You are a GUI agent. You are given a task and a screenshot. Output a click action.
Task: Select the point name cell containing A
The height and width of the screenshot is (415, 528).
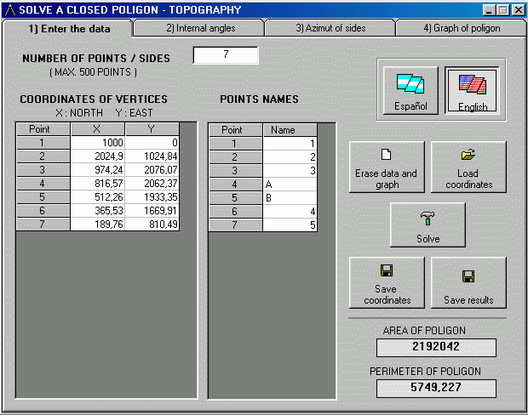tap(290, 183)
